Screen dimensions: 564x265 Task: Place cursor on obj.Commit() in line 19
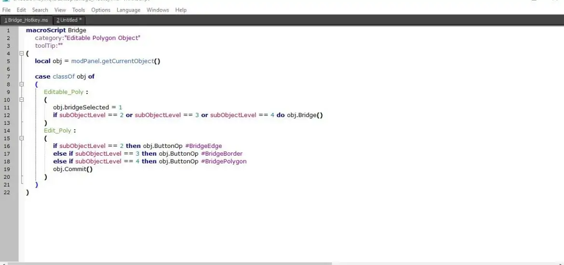(72, 169)
